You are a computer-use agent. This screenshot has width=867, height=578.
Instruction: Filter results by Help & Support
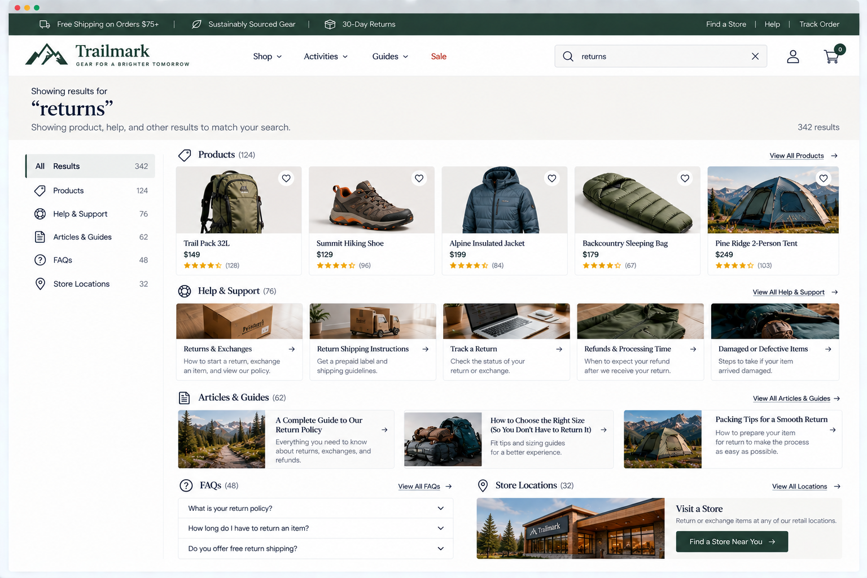coord(90,214)
